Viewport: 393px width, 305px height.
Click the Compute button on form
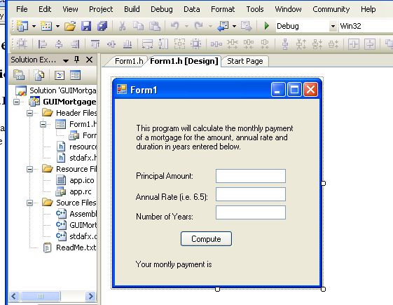click(x=206, y=239)
